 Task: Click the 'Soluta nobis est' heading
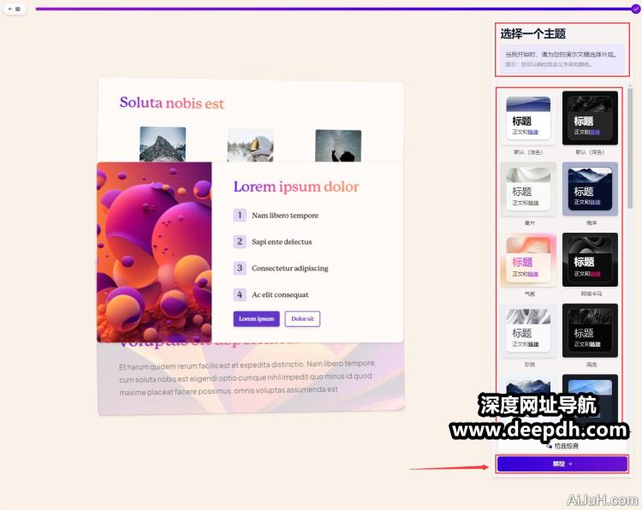[x=172, y=103]
